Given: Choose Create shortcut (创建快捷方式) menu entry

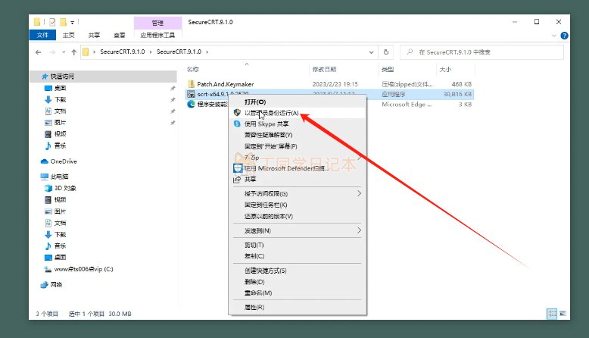Looking at the screenshot, I should click(297, 271).
